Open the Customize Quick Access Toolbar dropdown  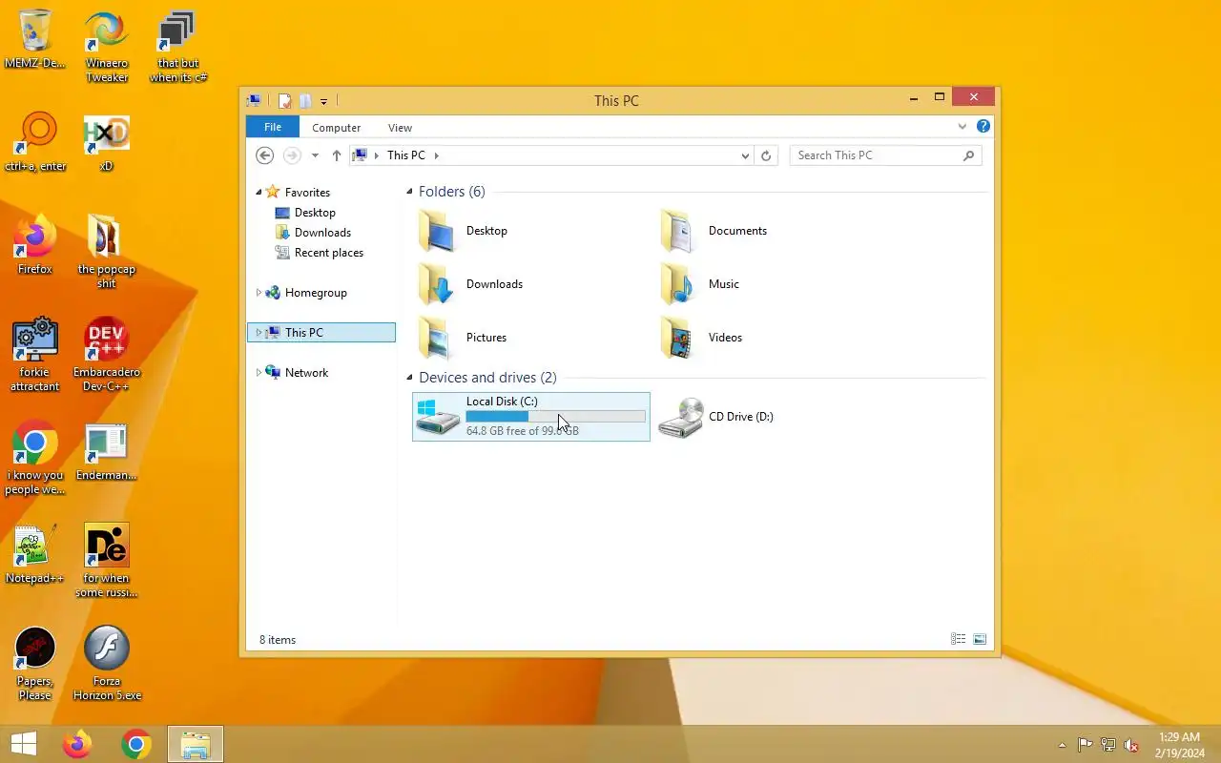[323, 101]
